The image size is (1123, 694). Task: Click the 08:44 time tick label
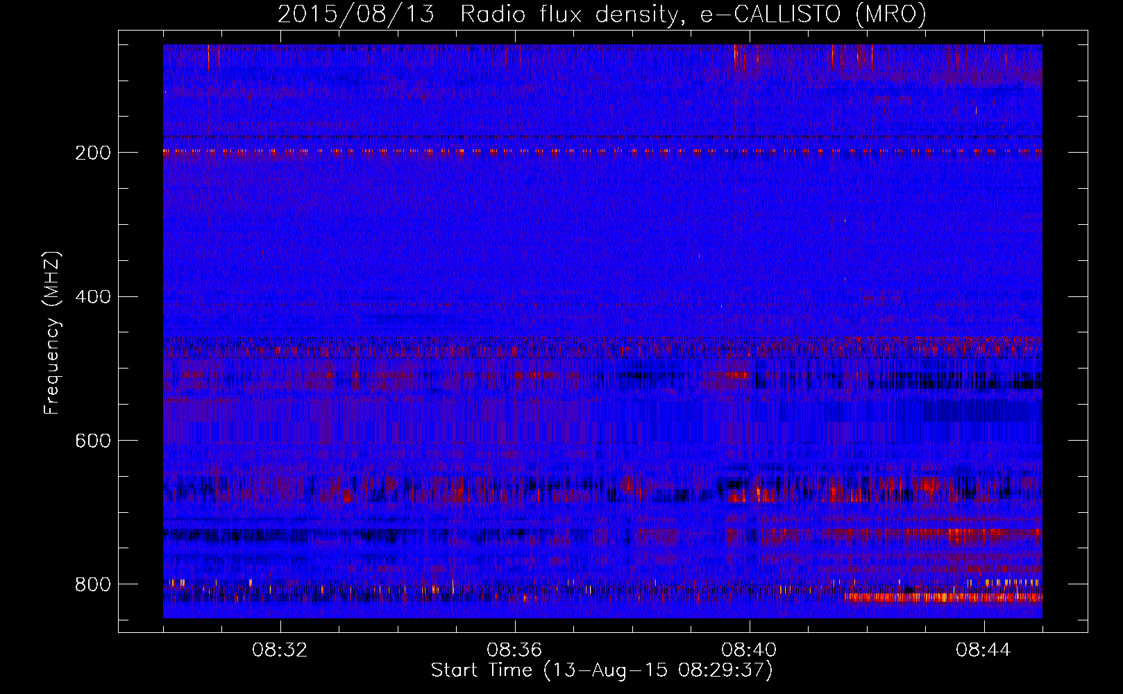(983, 650)
